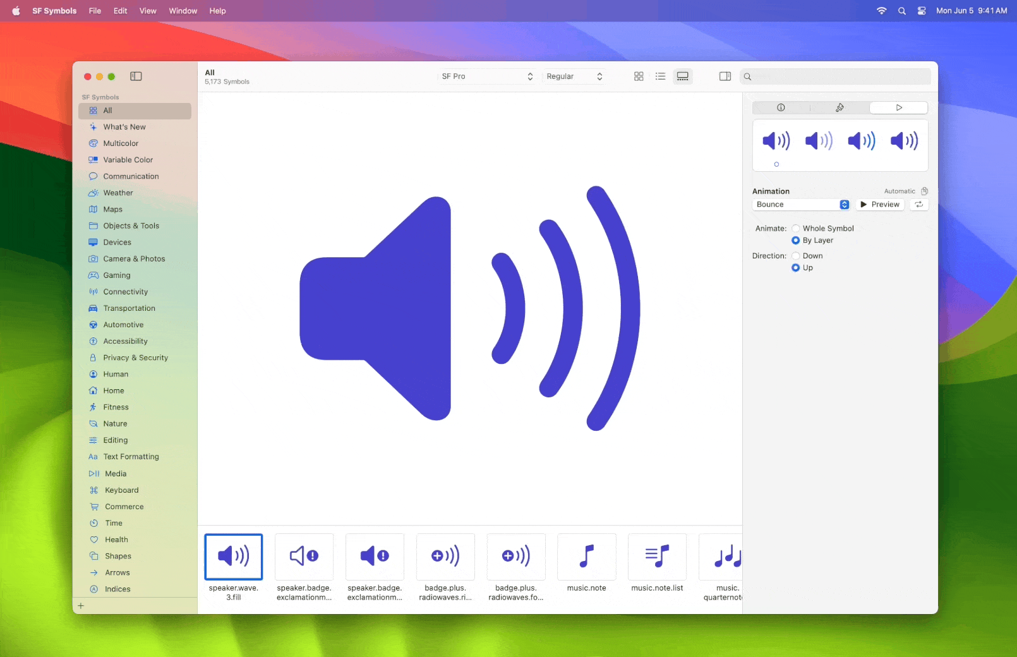Open the Regular weight dropdown

(574, 76)
